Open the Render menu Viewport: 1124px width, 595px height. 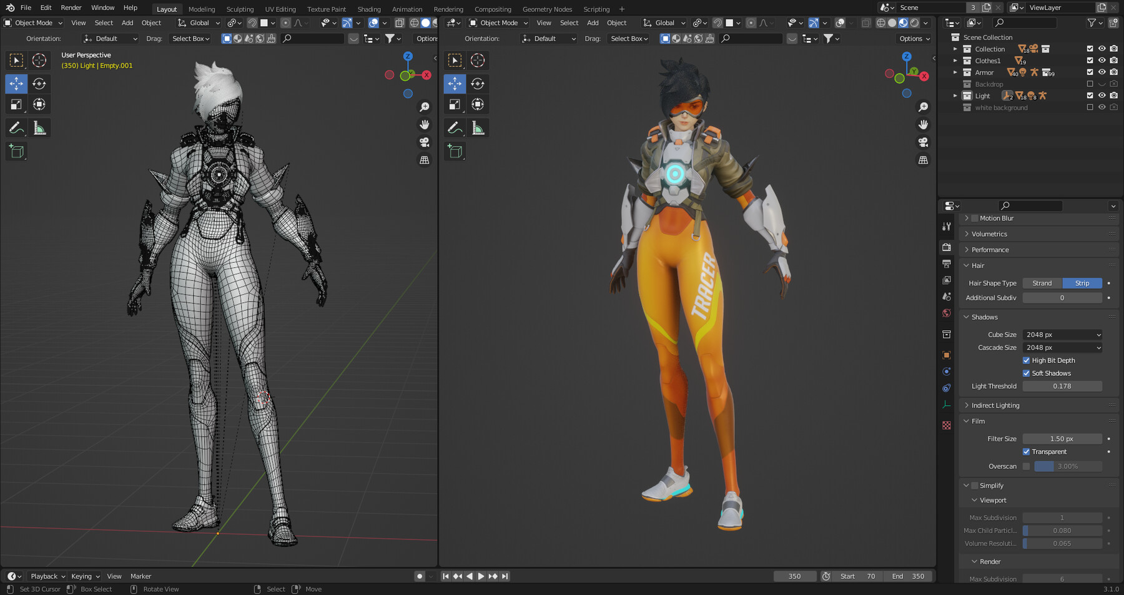click(x=71, y=7)
